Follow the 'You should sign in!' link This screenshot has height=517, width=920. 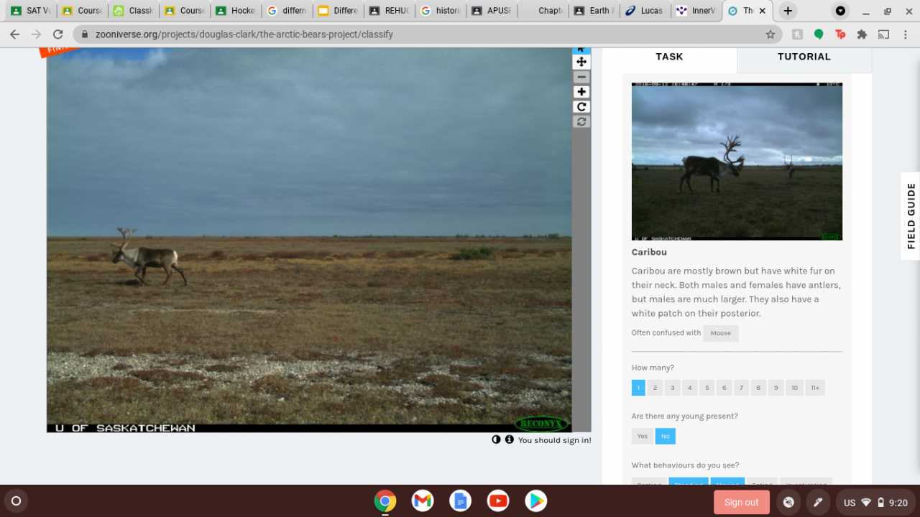point(555,440)
